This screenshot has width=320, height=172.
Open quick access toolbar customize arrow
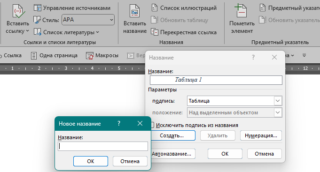pos(304,55)
